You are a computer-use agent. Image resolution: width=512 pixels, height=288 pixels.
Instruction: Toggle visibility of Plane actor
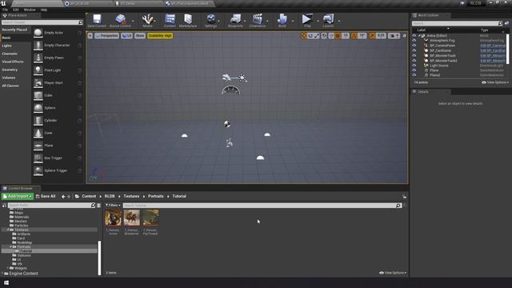[414, 70]
